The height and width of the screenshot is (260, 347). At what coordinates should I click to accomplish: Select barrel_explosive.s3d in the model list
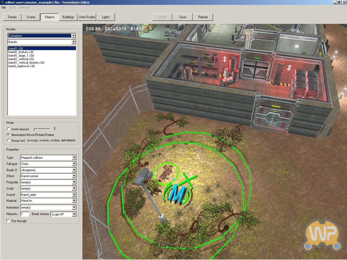pyautogui.click(x=21, y=66)
